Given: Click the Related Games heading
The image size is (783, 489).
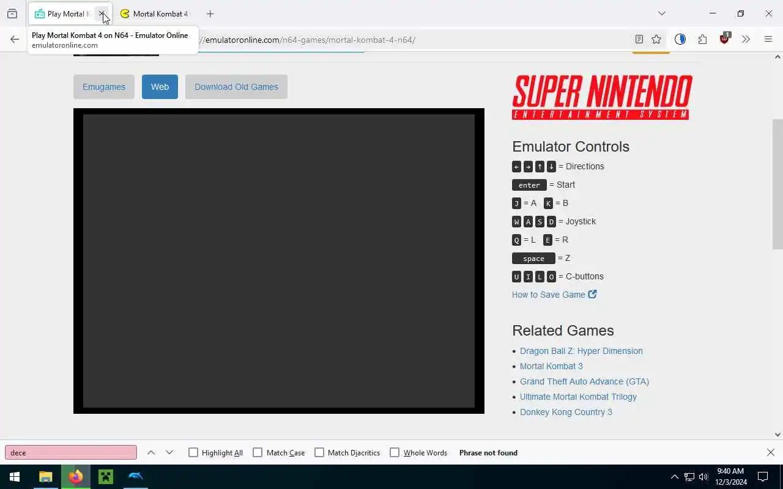Looking at the screenshot, I should coord(563,331).
